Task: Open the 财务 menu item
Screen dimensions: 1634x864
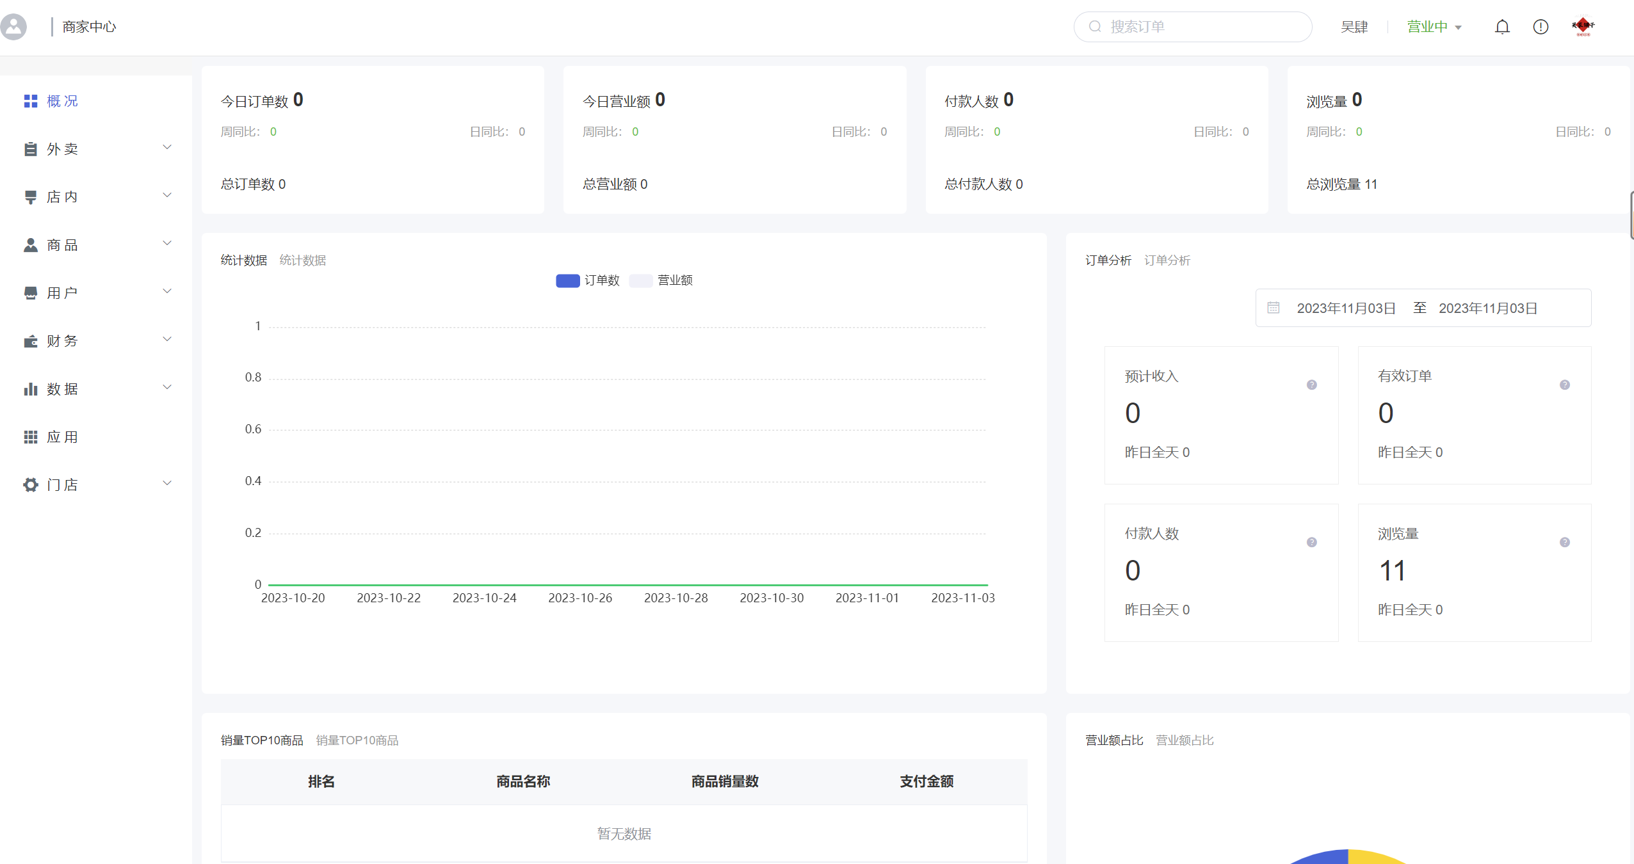Action: click(96, 341)
